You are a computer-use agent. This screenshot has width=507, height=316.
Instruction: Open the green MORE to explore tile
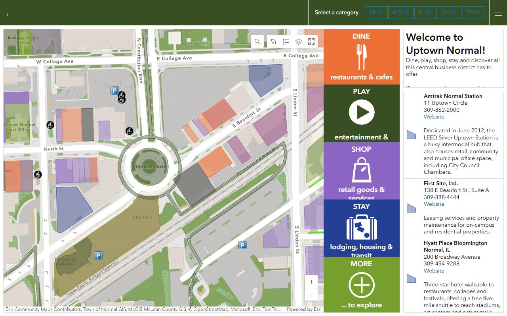361,284
